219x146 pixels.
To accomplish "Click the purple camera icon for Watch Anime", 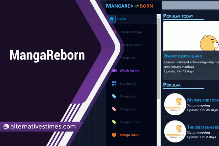I will point(114,70).
